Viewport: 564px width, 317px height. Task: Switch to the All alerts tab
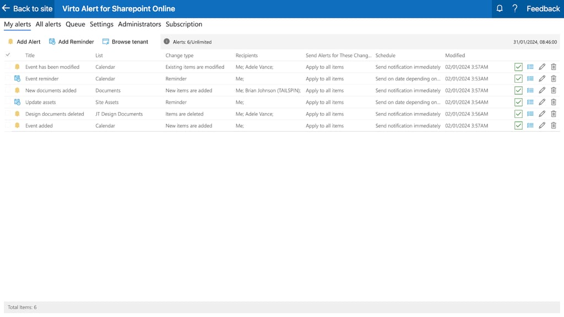(48, 24)
